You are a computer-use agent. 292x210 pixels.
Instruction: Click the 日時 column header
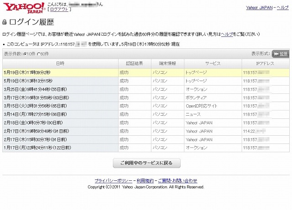(60, 64)
